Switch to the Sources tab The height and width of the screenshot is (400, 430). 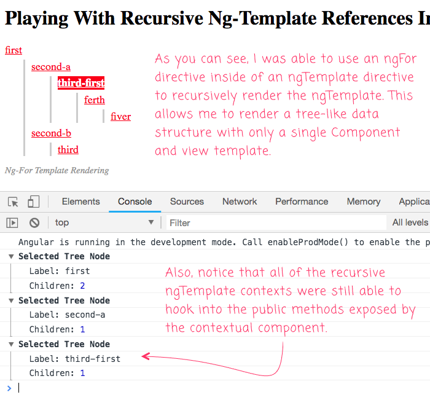[x=187, y=202]
